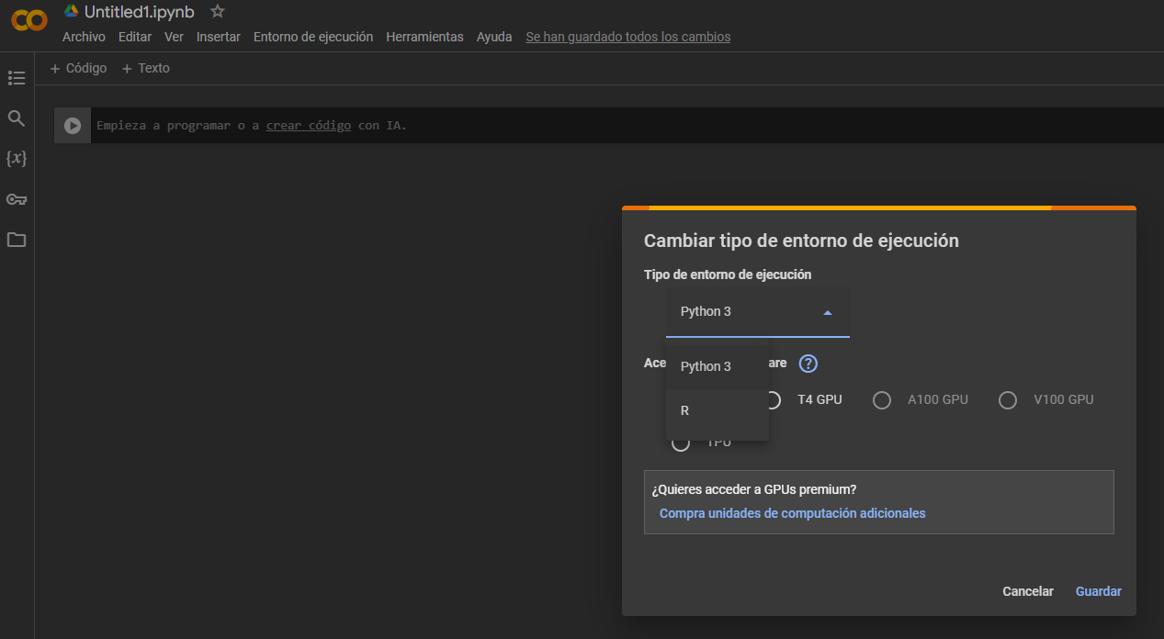
Task: Open the Herramientas menu
Action: (424, 37)
